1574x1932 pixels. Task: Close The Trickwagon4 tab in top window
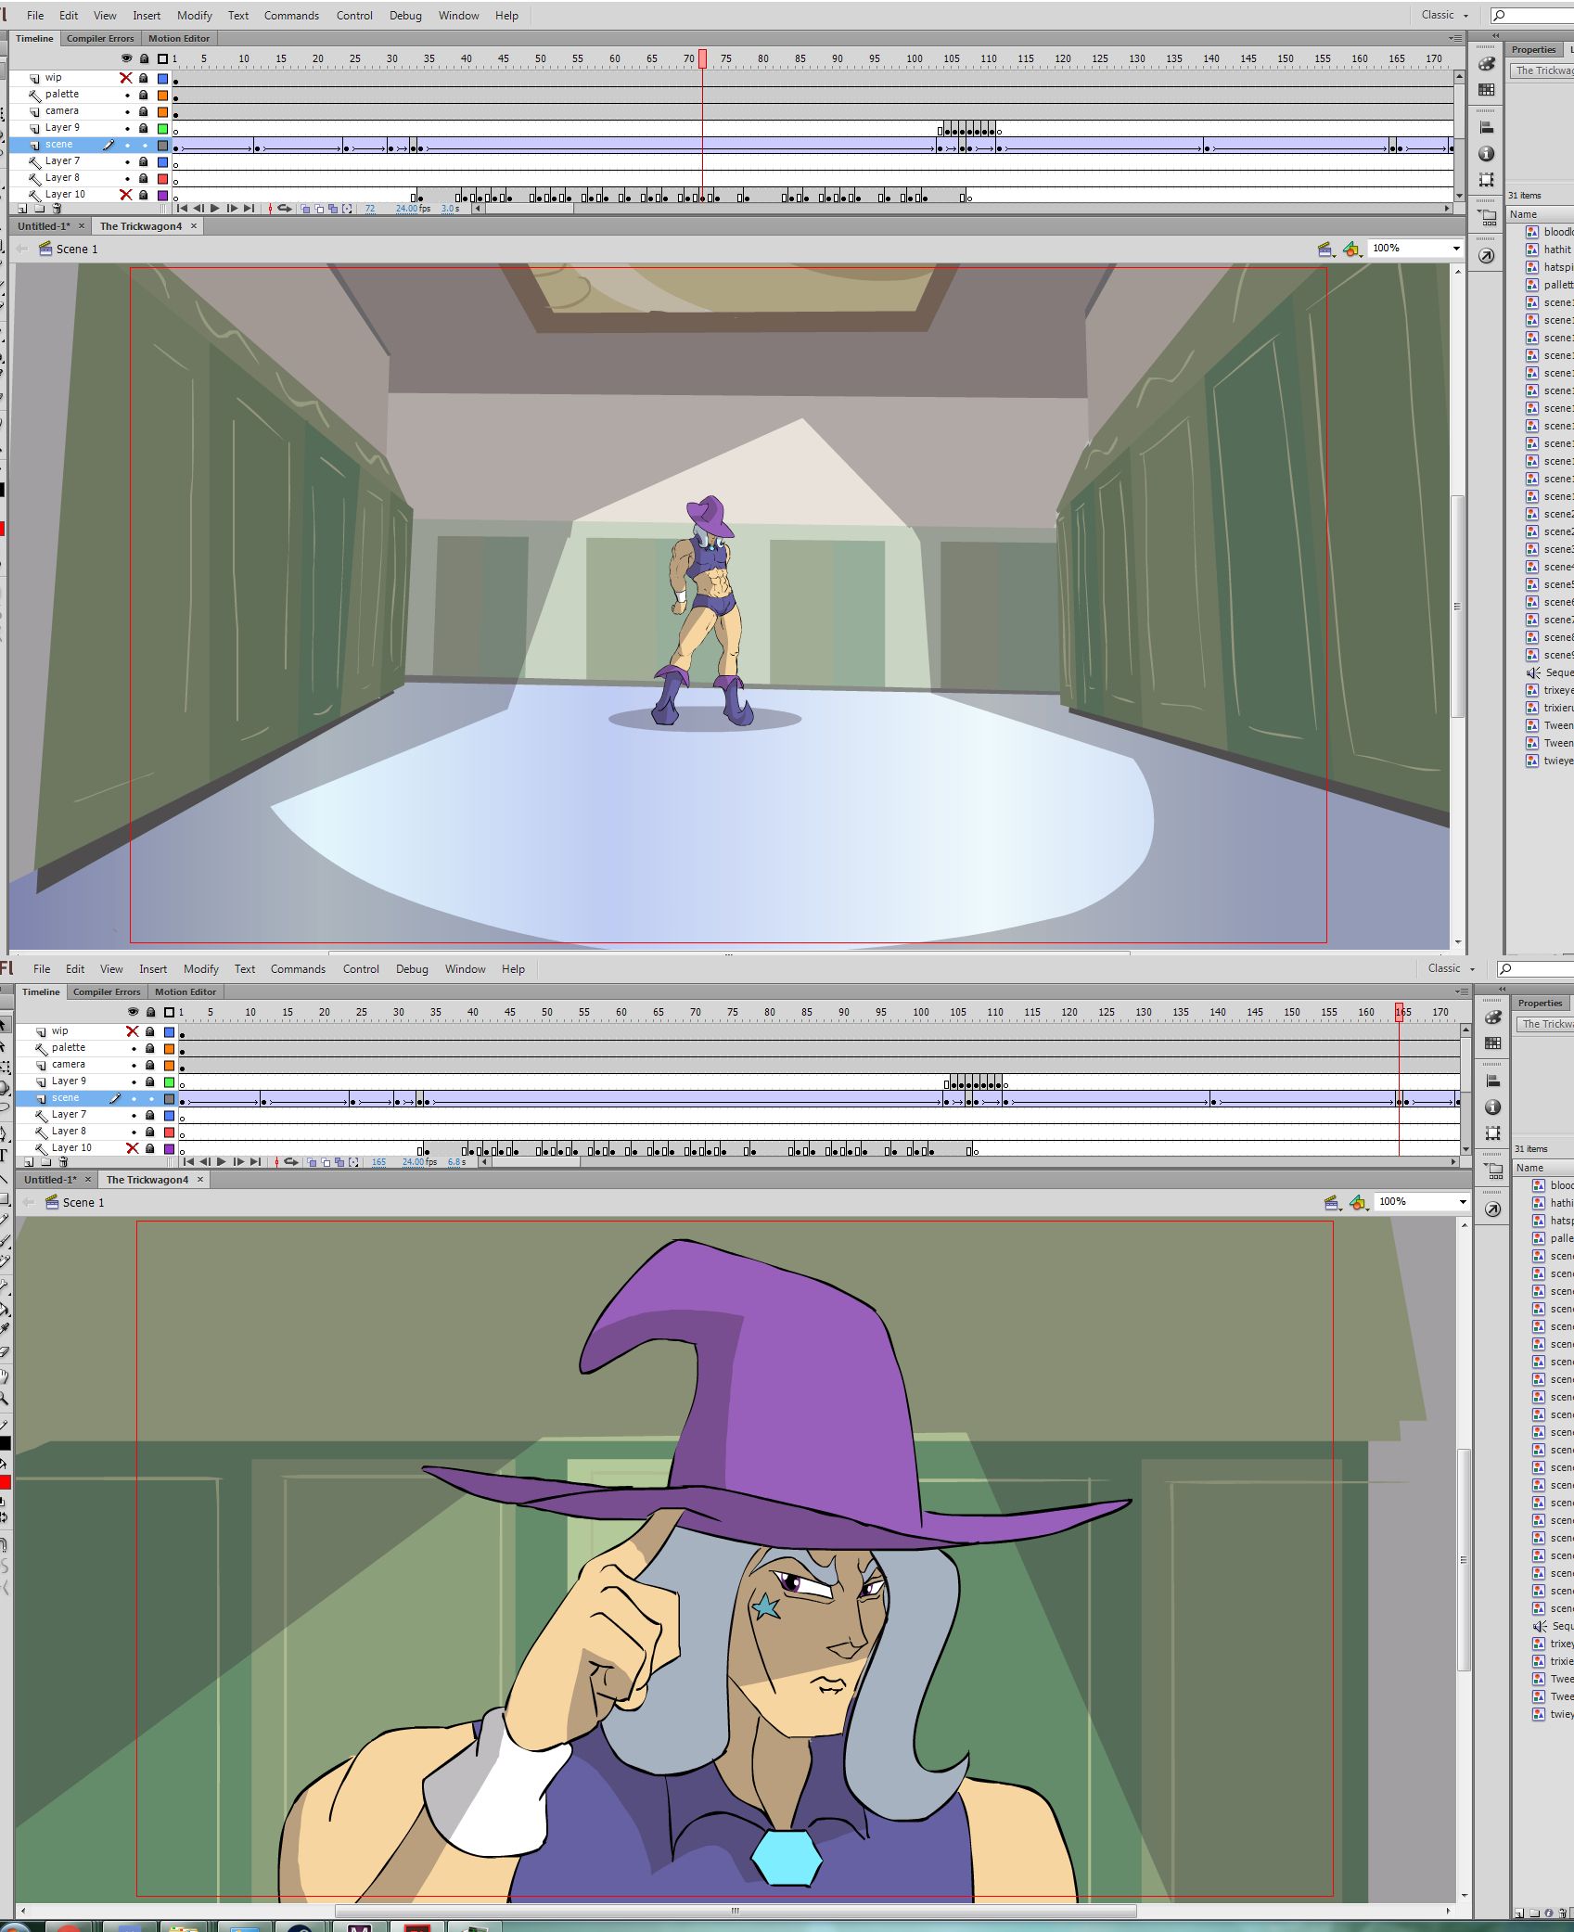[x=194, y=226]
